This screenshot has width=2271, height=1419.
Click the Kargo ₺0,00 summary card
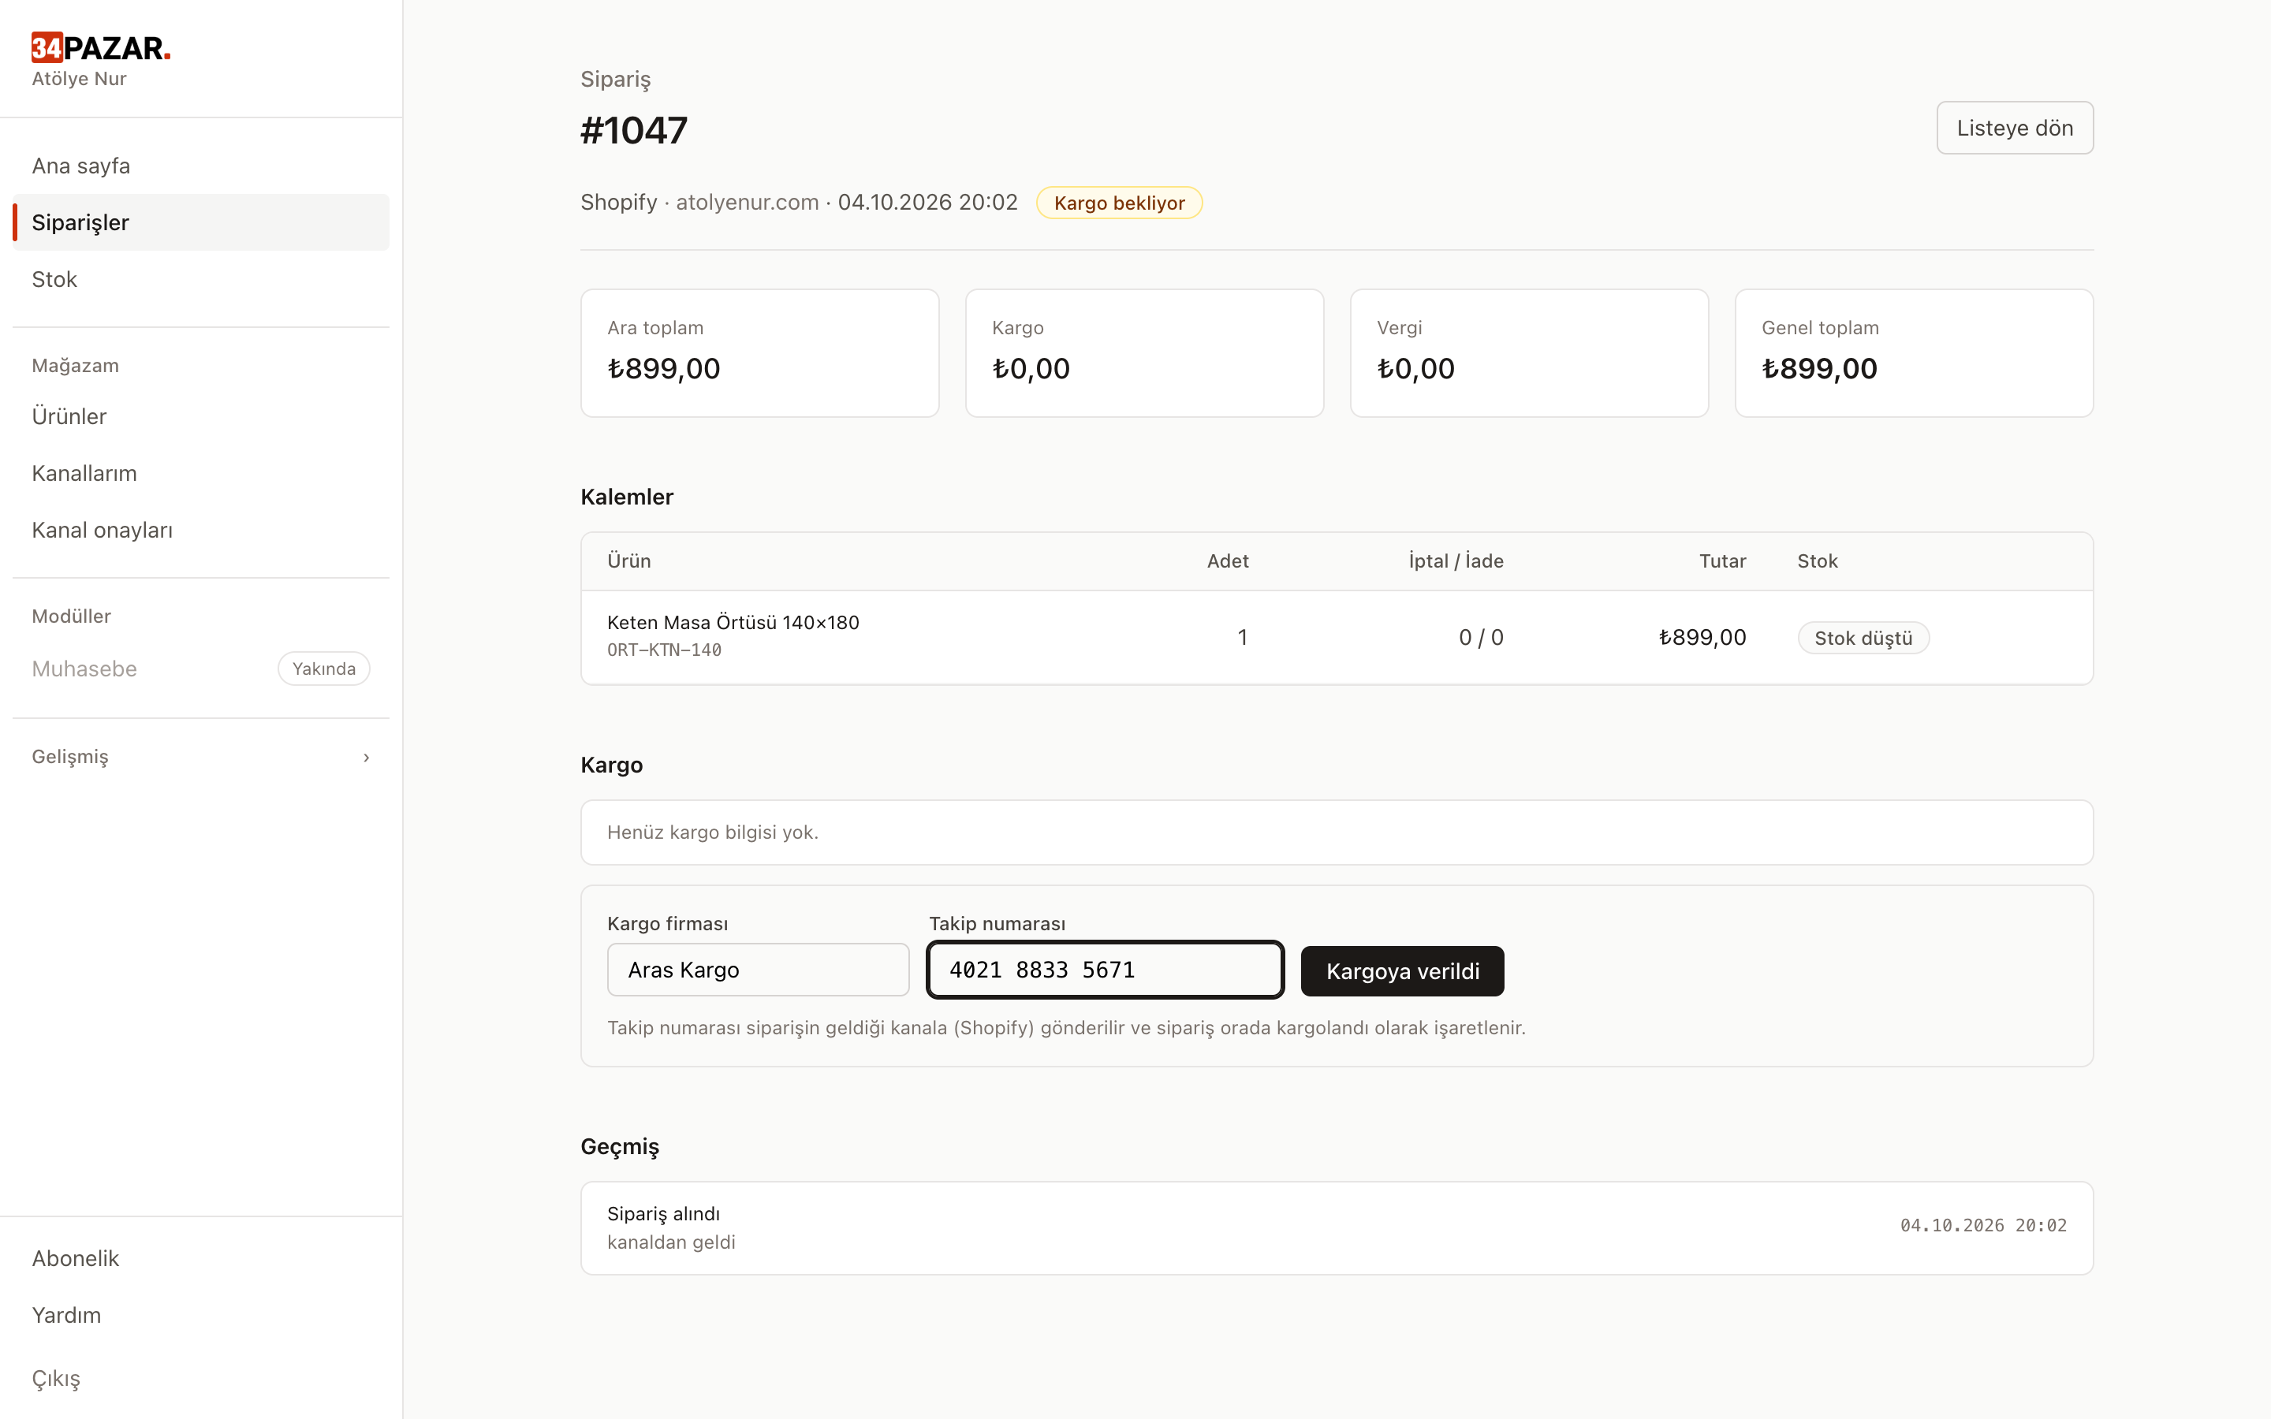coord(1145,353)
